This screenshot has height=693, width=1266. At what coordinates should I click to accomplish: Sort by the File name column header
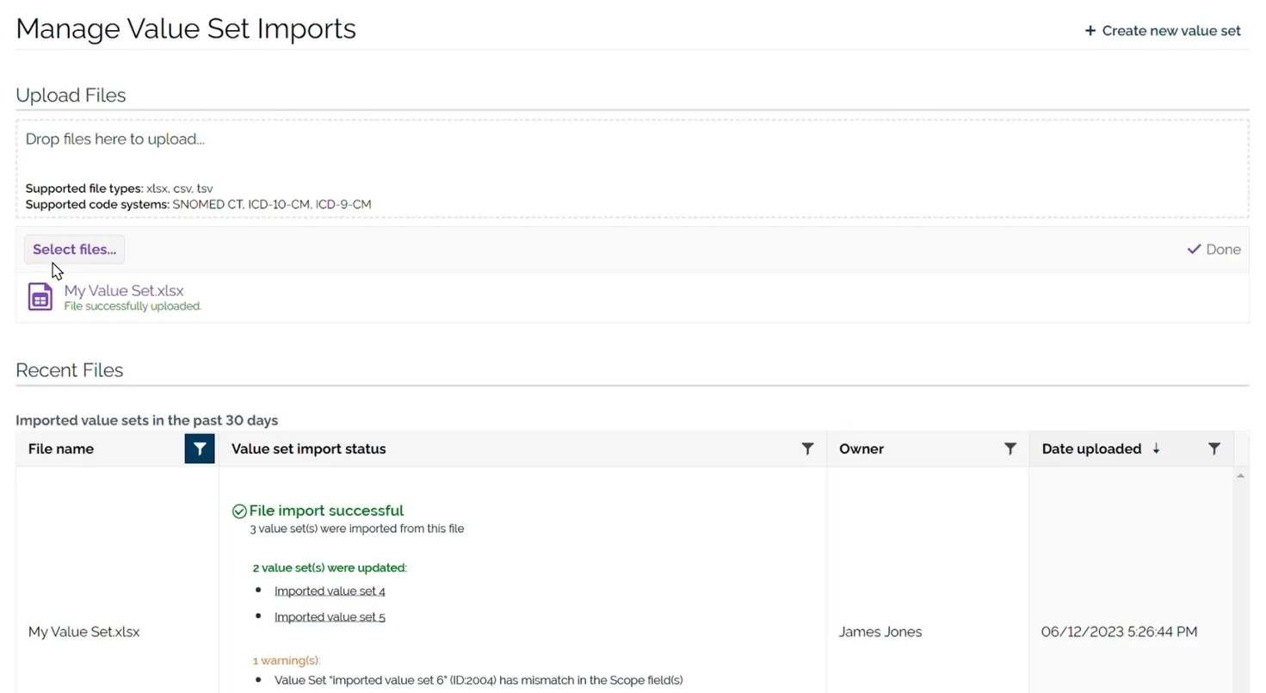[61, 449]
